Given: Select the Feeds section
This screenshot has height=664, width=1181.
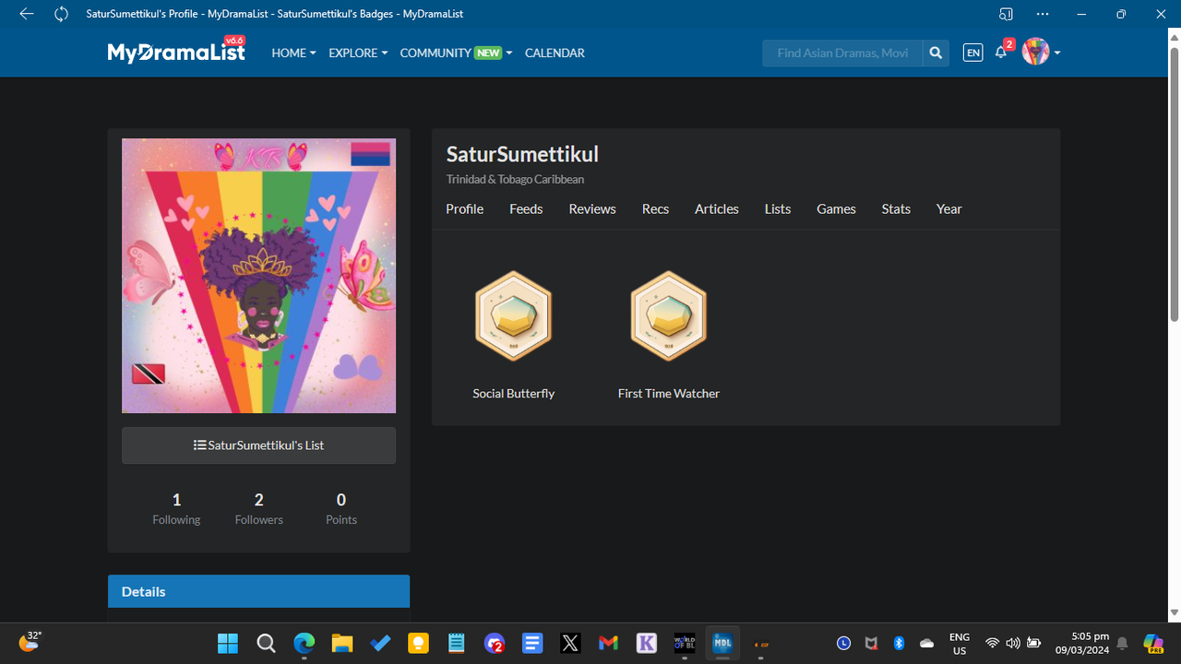Looking at the screenshot, I should tap(526, 209).
